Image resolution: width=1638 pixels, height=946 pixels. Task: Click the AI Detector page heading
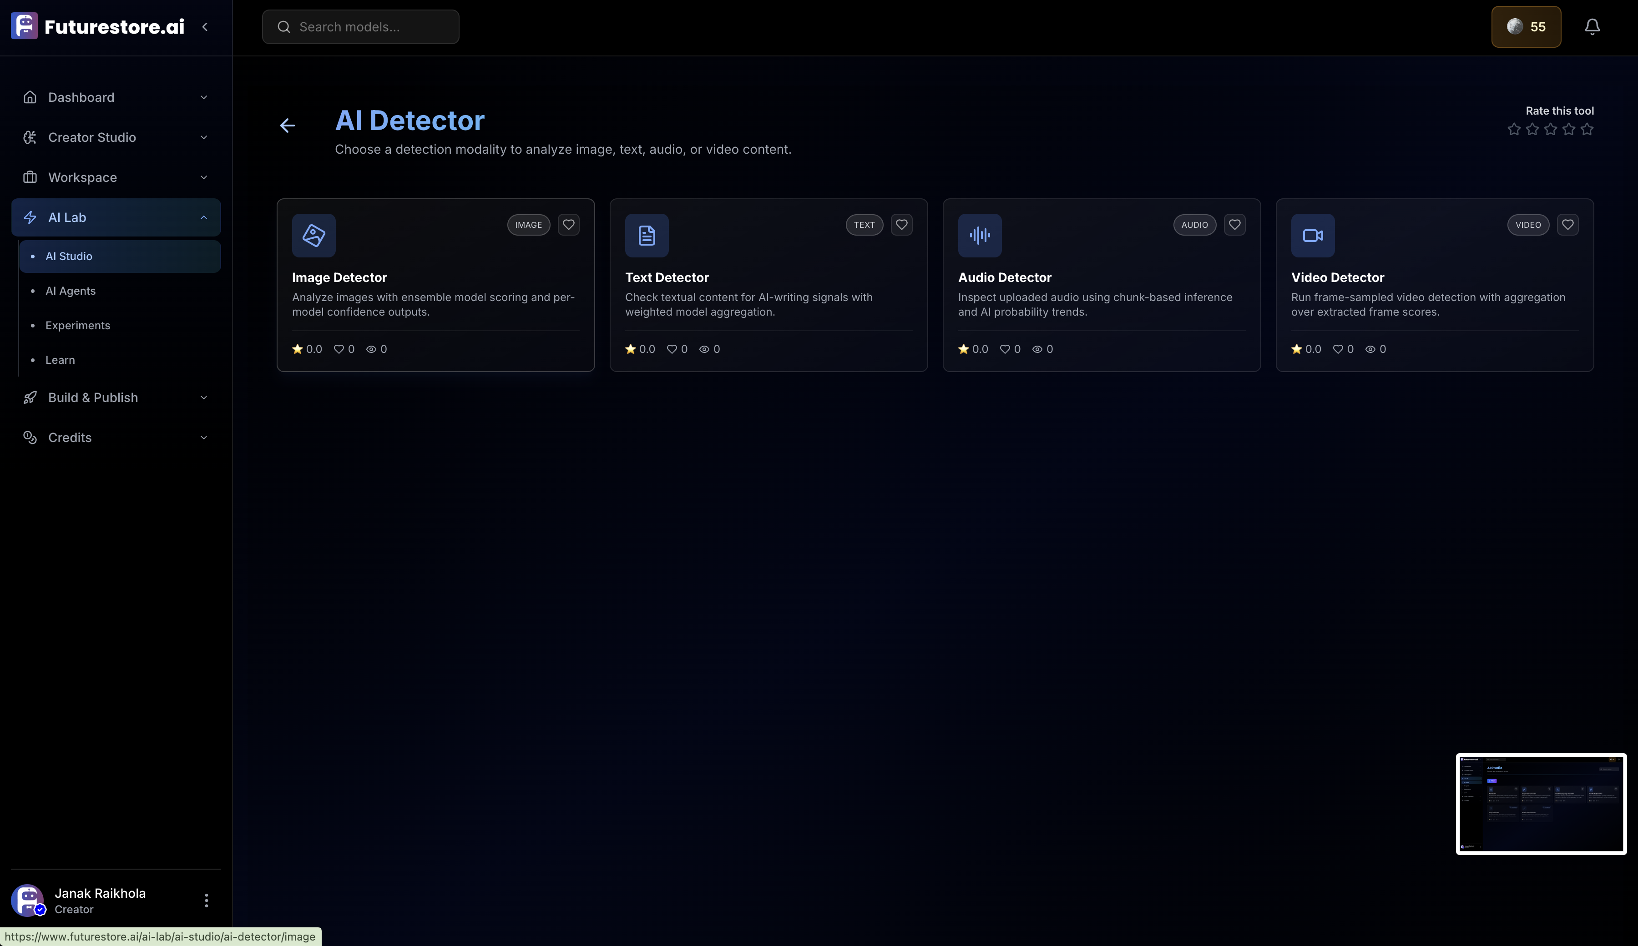click(409, 121)
